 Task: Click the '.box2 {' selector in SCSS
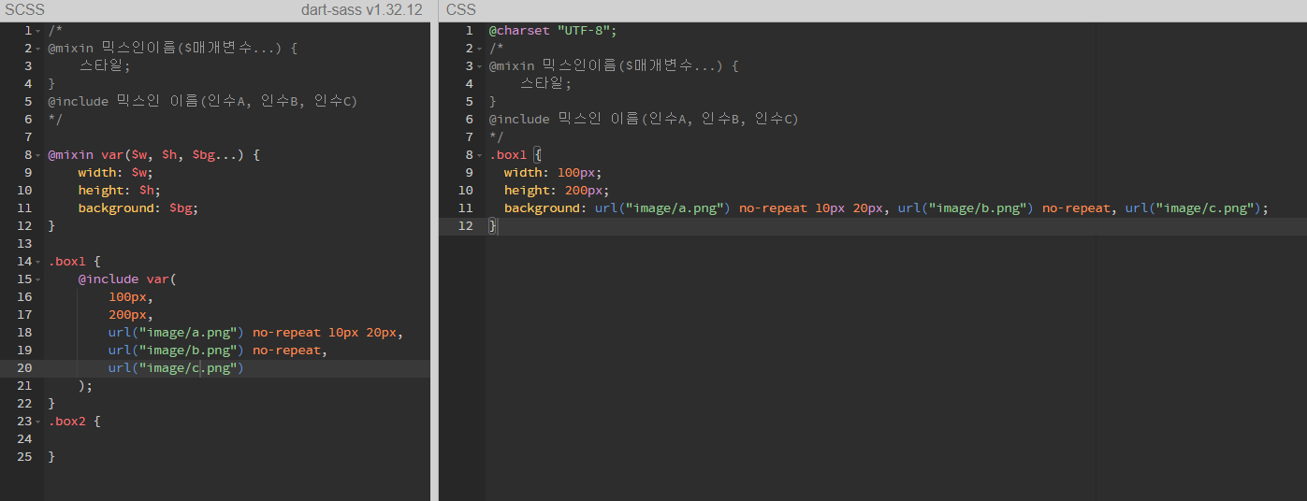click(74, 422)
